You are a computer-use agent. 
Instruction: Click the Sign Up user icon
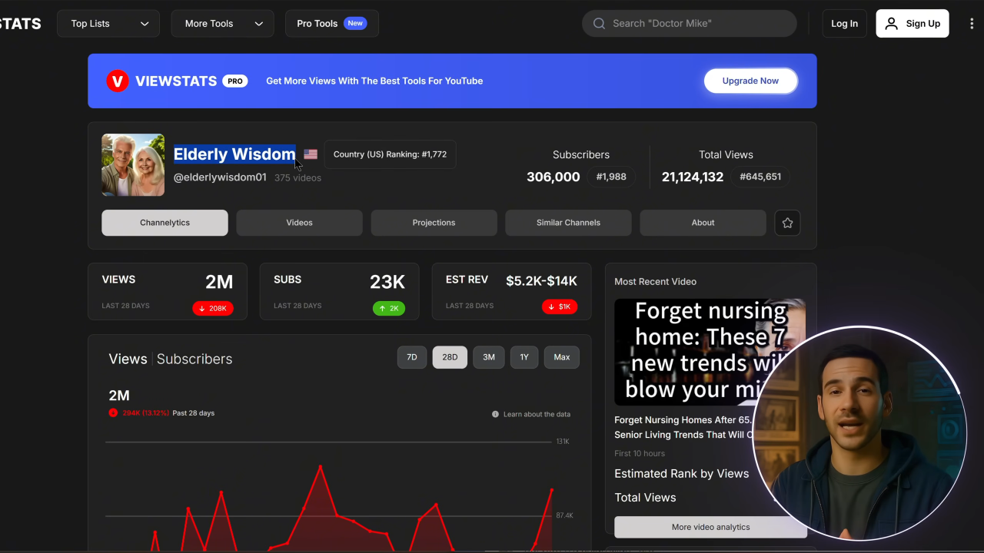click(x=891, y=24)
